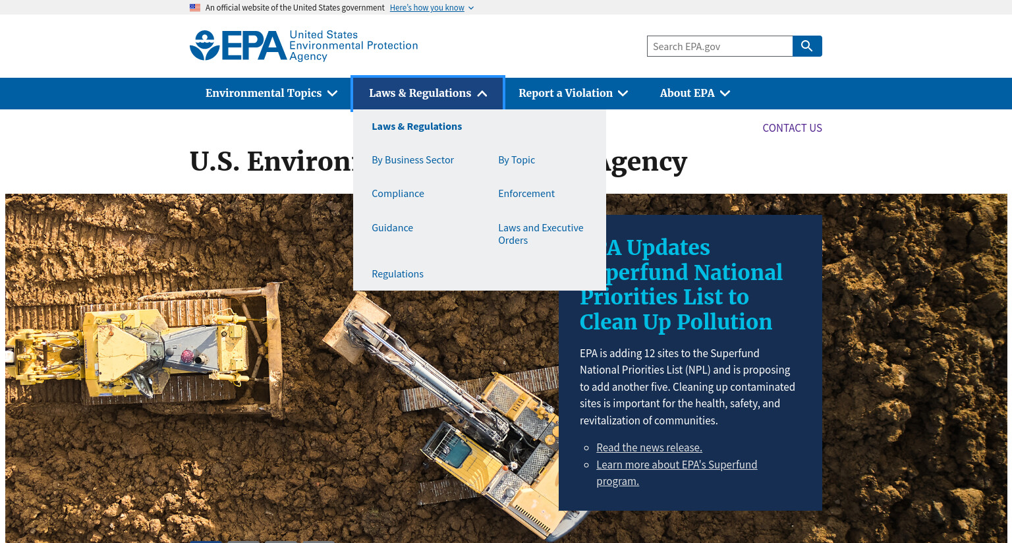Click the Superfund National Priorities List headline
The image size is (1012, 543).
coord(681,285)
